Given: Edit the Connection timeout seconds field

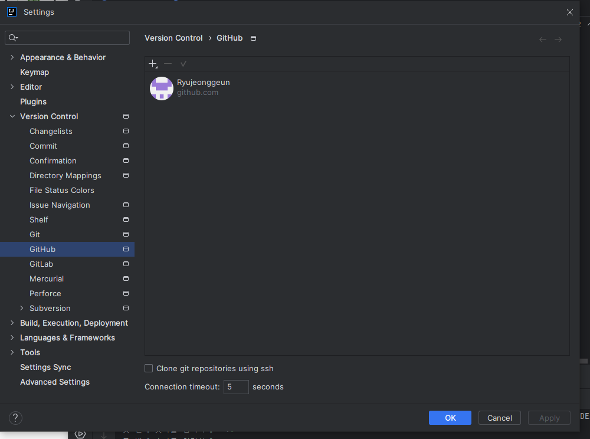Looking at the screenshot, I should [x=236, y=387].
